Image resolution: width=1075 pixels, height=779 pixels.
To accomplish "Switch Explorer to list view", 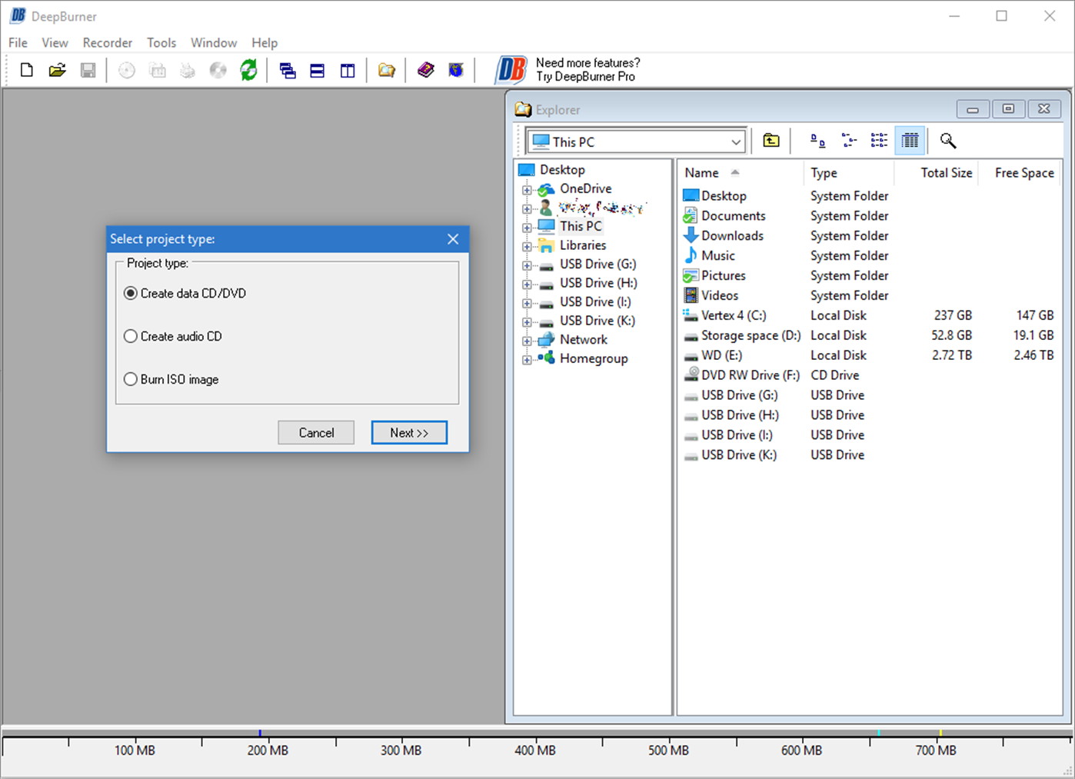I will [879, 140].
